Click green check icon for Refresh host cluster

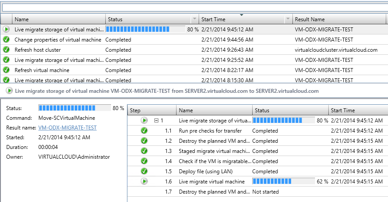point(6,50)
